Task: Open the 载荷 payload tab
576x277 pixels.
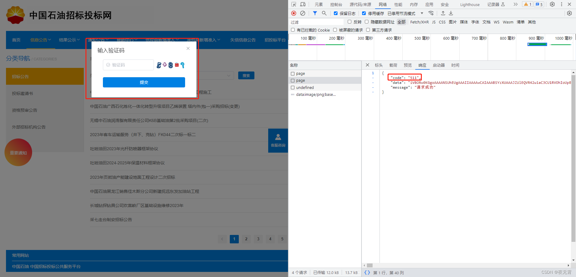Action: point(393,65)
